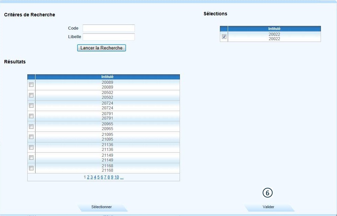This screenshot has height=216, width=337.
Task: Focus the Libelle text field
Action: [x=109, y=37]
